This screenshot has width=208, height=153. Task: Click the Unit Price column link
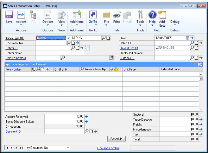click(129, 69)
